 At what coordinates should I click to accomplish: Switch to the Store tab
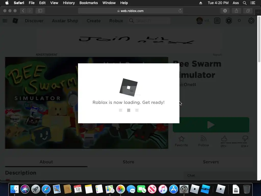click(128, 162)
